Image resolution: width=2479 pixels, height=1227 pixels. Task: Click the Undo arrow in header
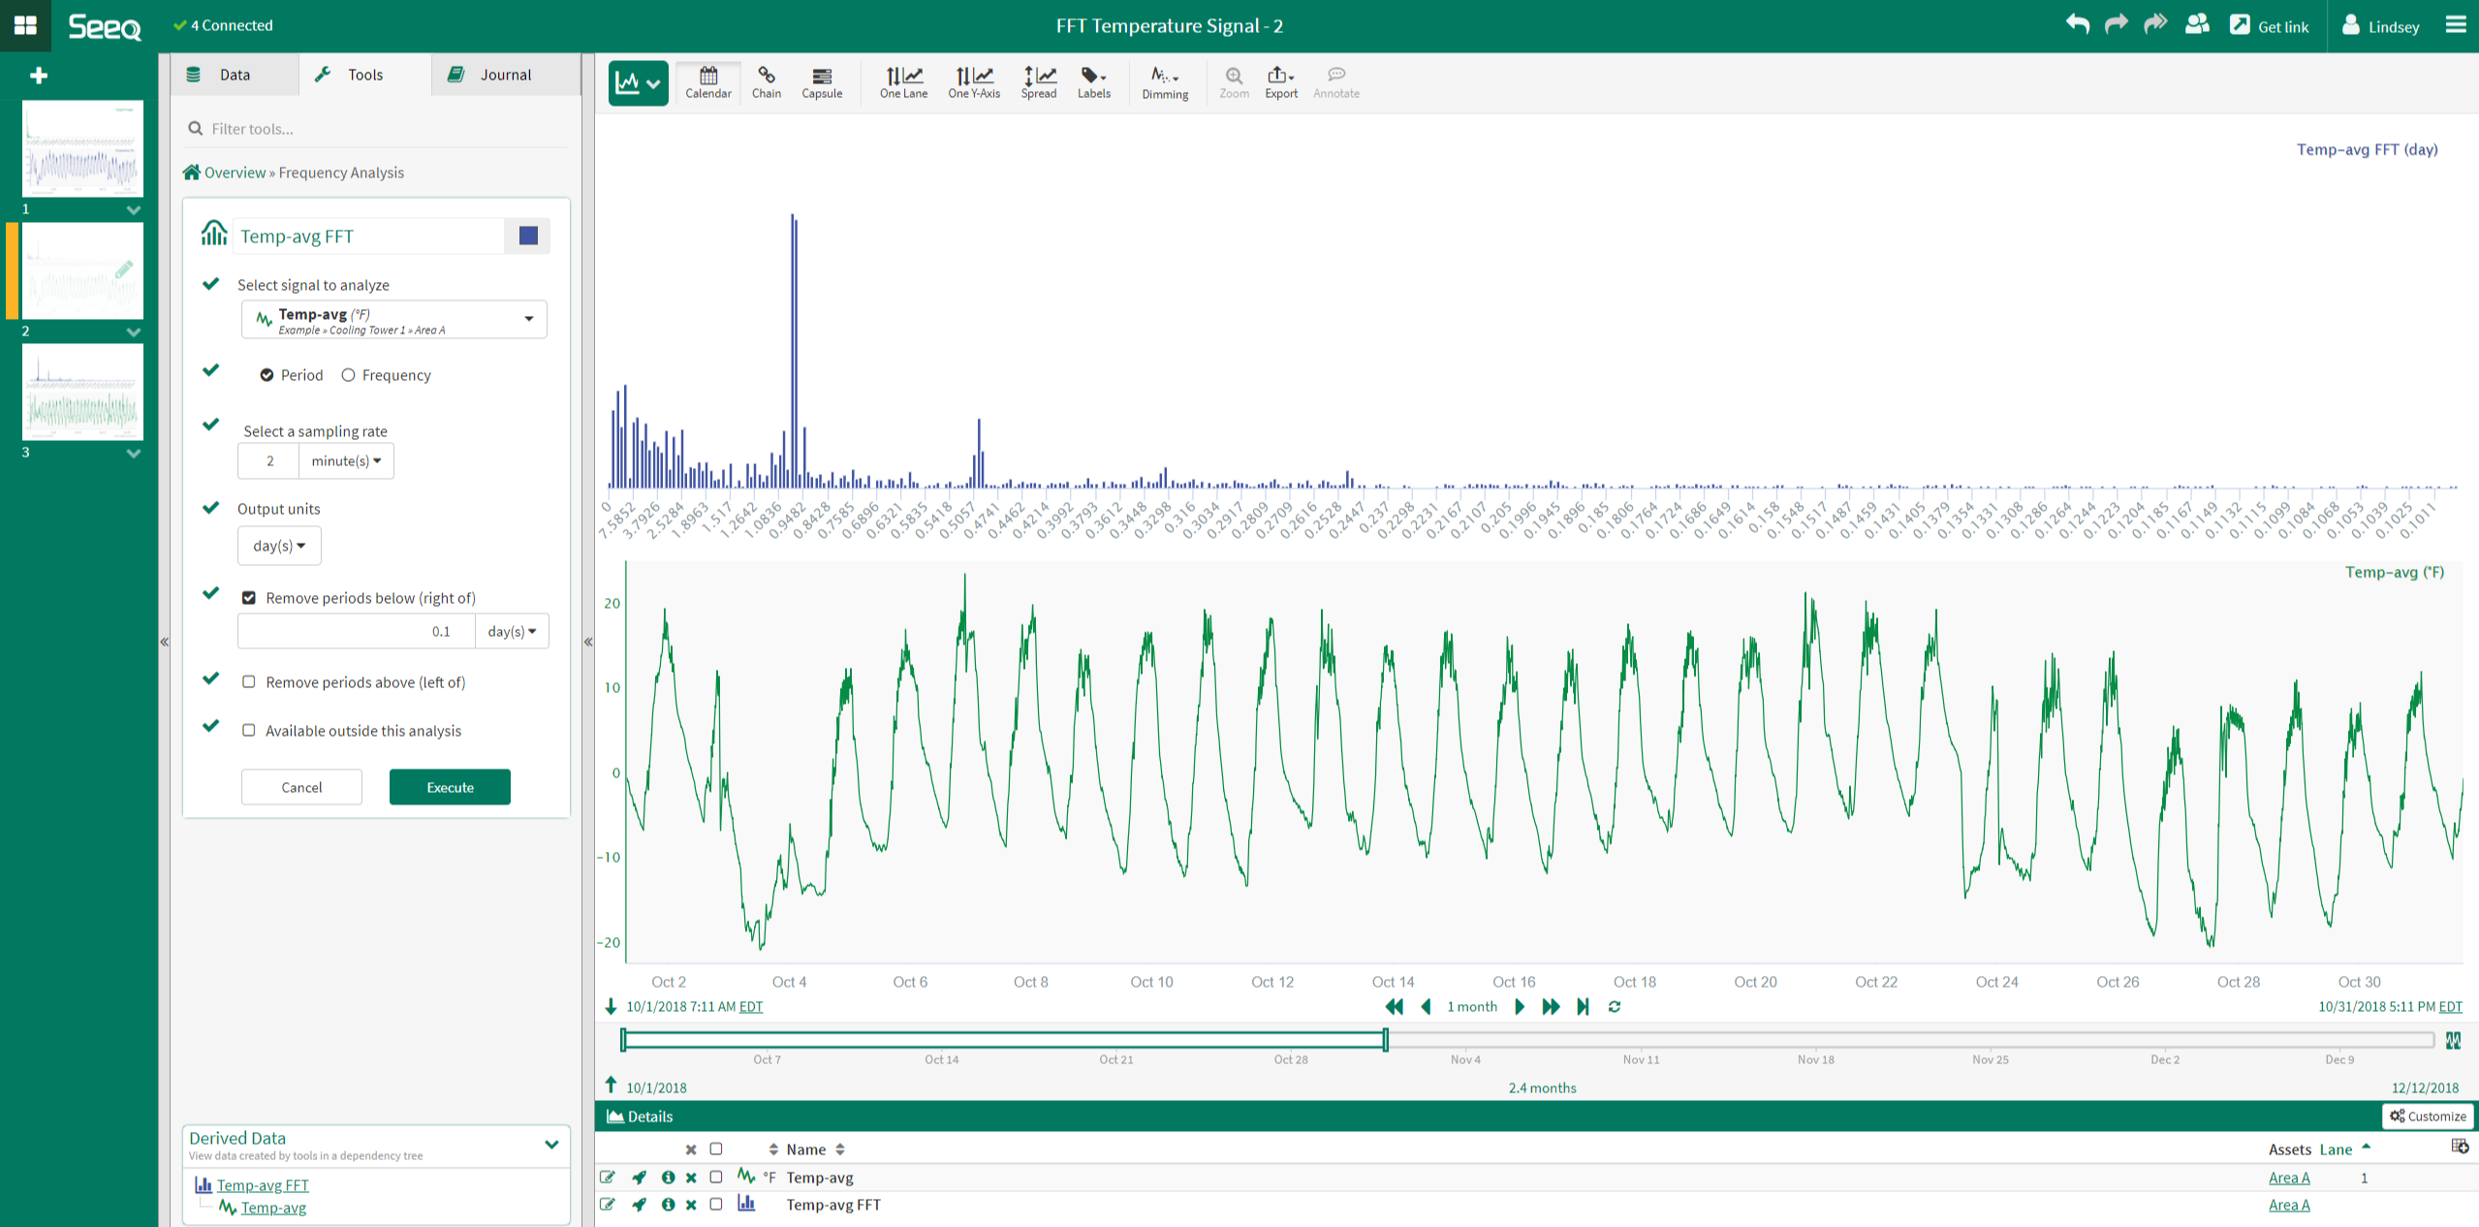tap(2076, 25)
